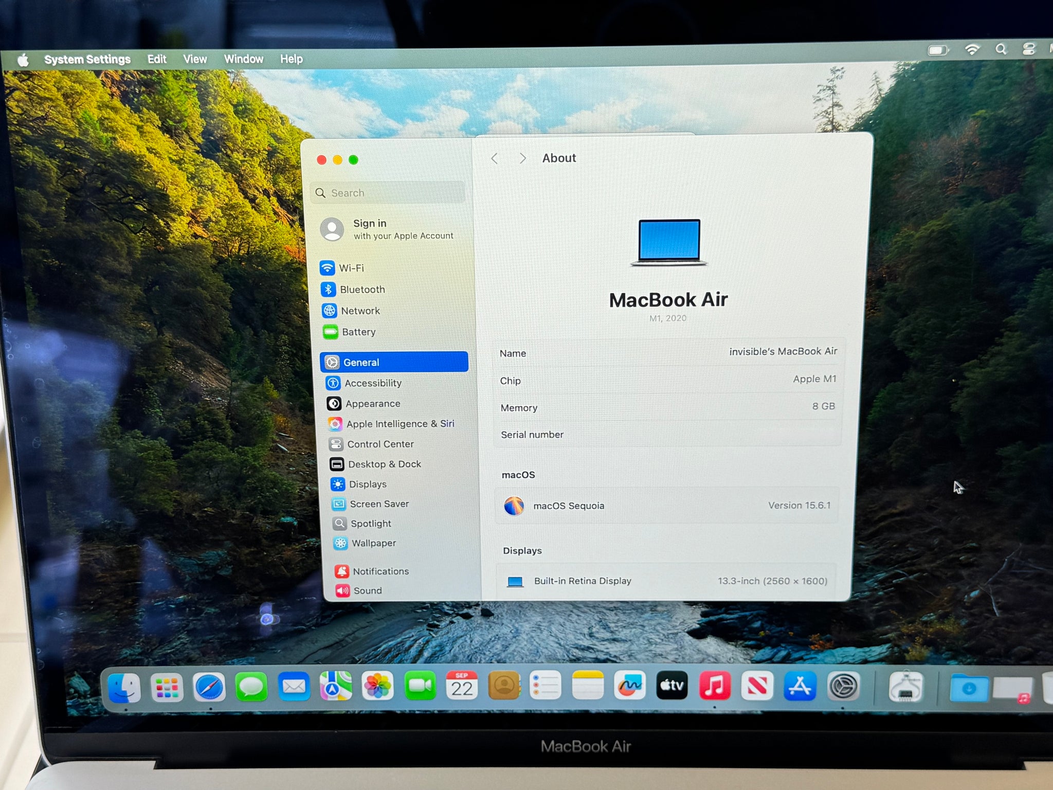1053x790 pixels.
Task: Open Apple Intelligence & Siri settings
Action: [x=400, y=424]
